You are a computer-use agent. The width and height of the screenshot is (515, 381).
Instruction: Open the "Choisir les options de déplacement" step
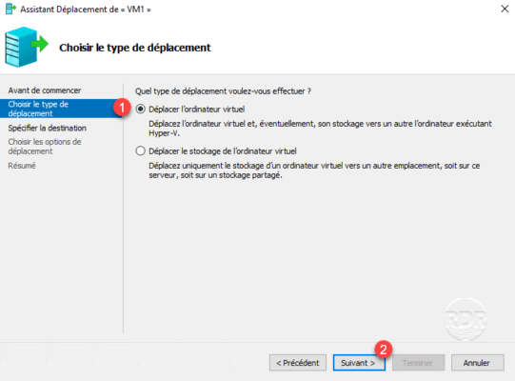point(45,147)
